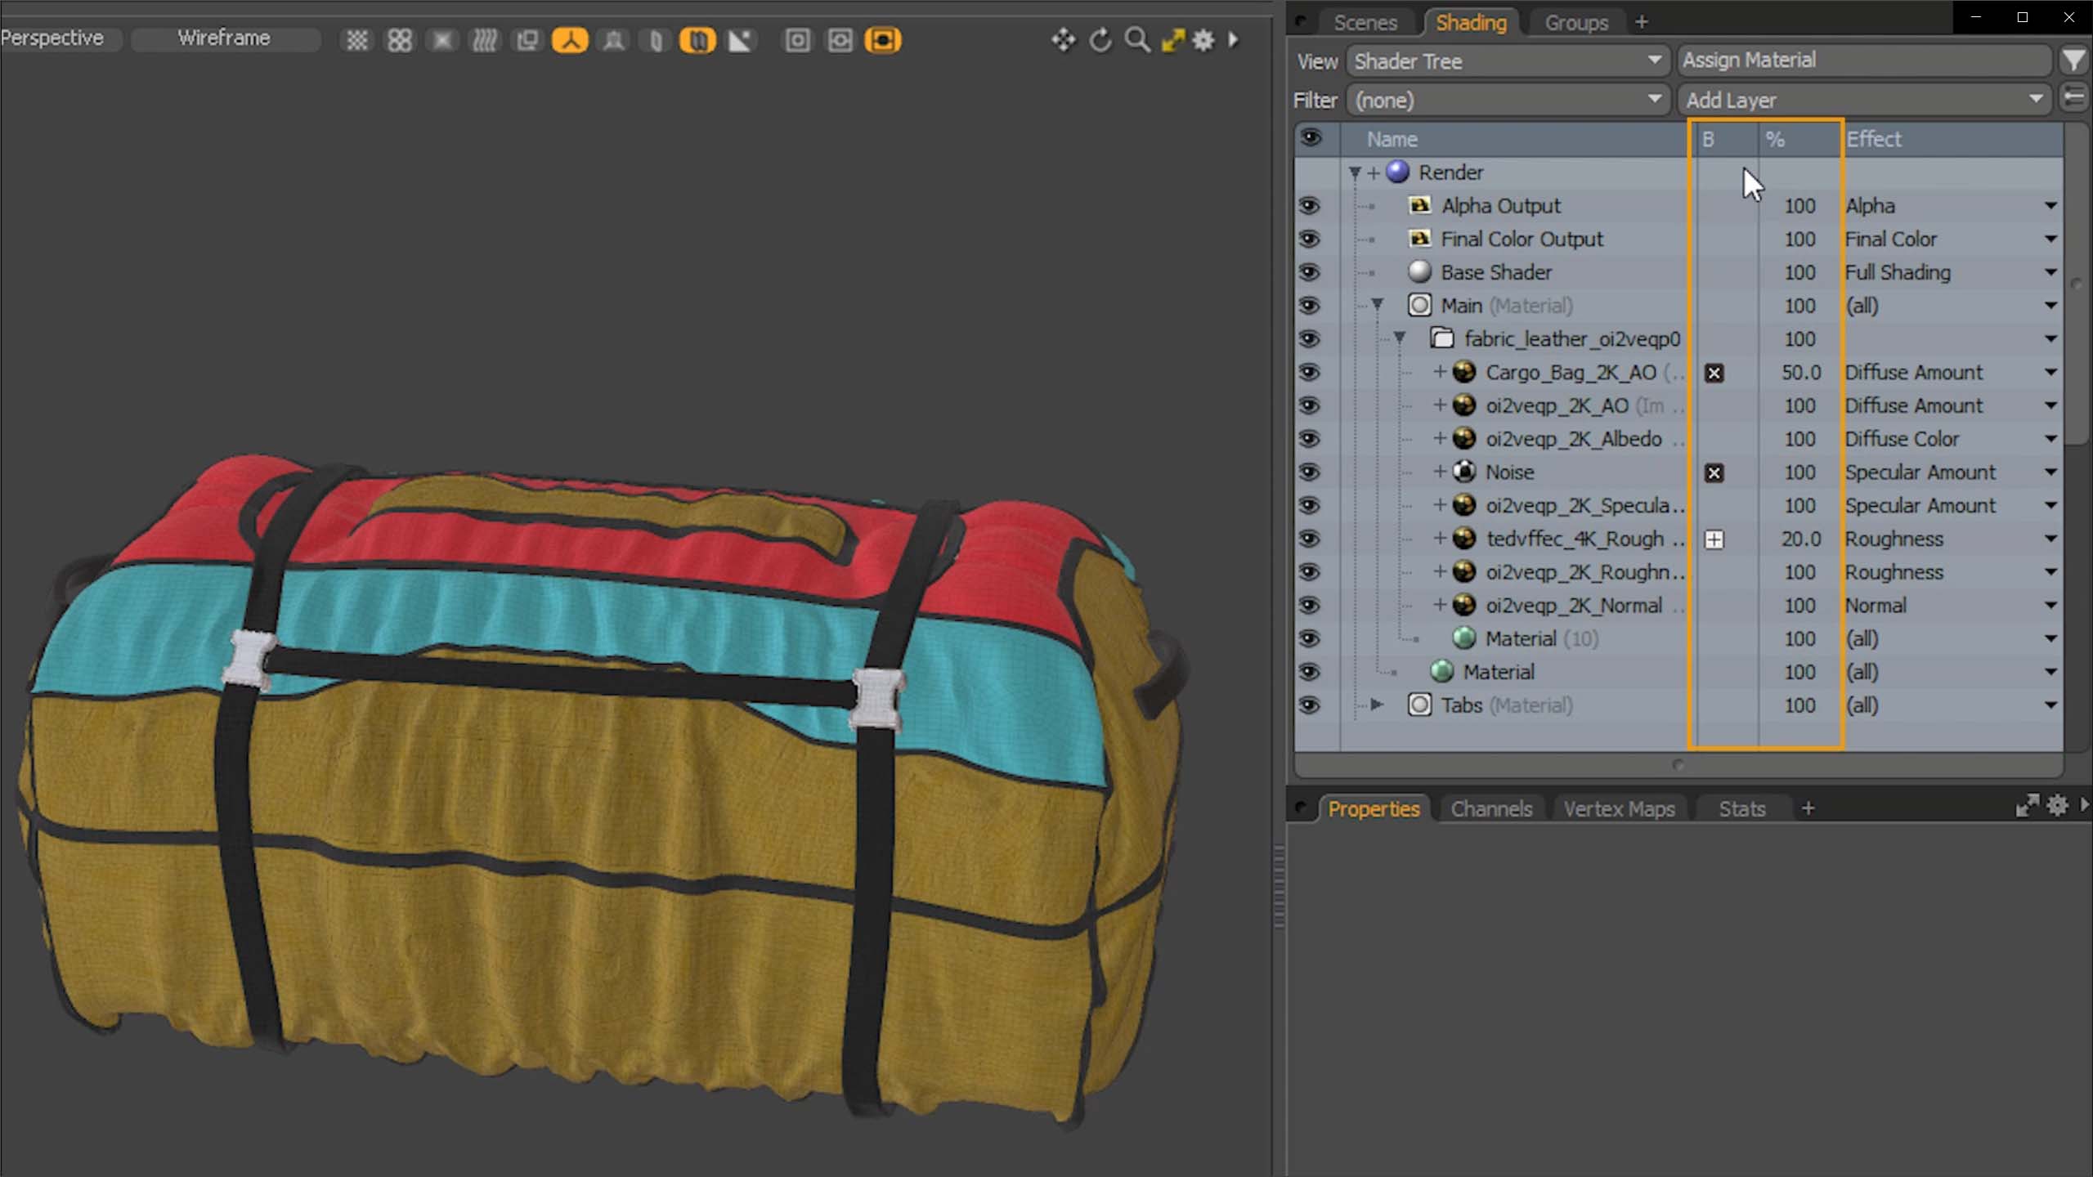
Task: Toggle visibility of Base Shader
Action: pos(1310,272)
